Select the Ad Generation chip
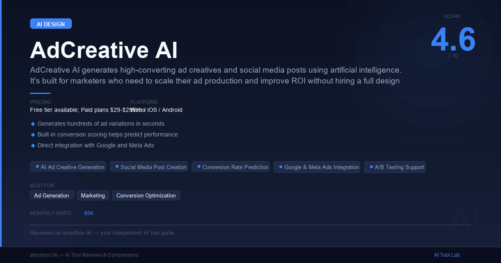Image resolution: width=501 pixels, height=263 pixels. (52, 195)
